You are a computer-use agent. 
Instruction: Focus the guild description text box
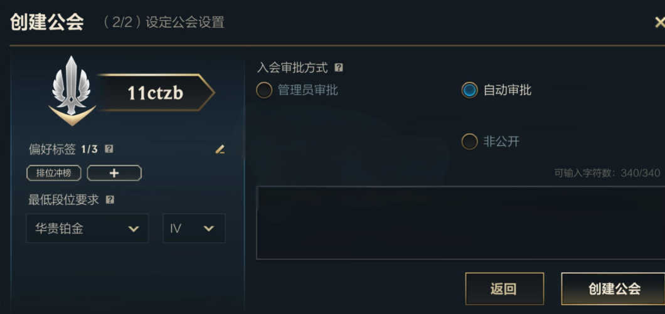pos(460,222)
